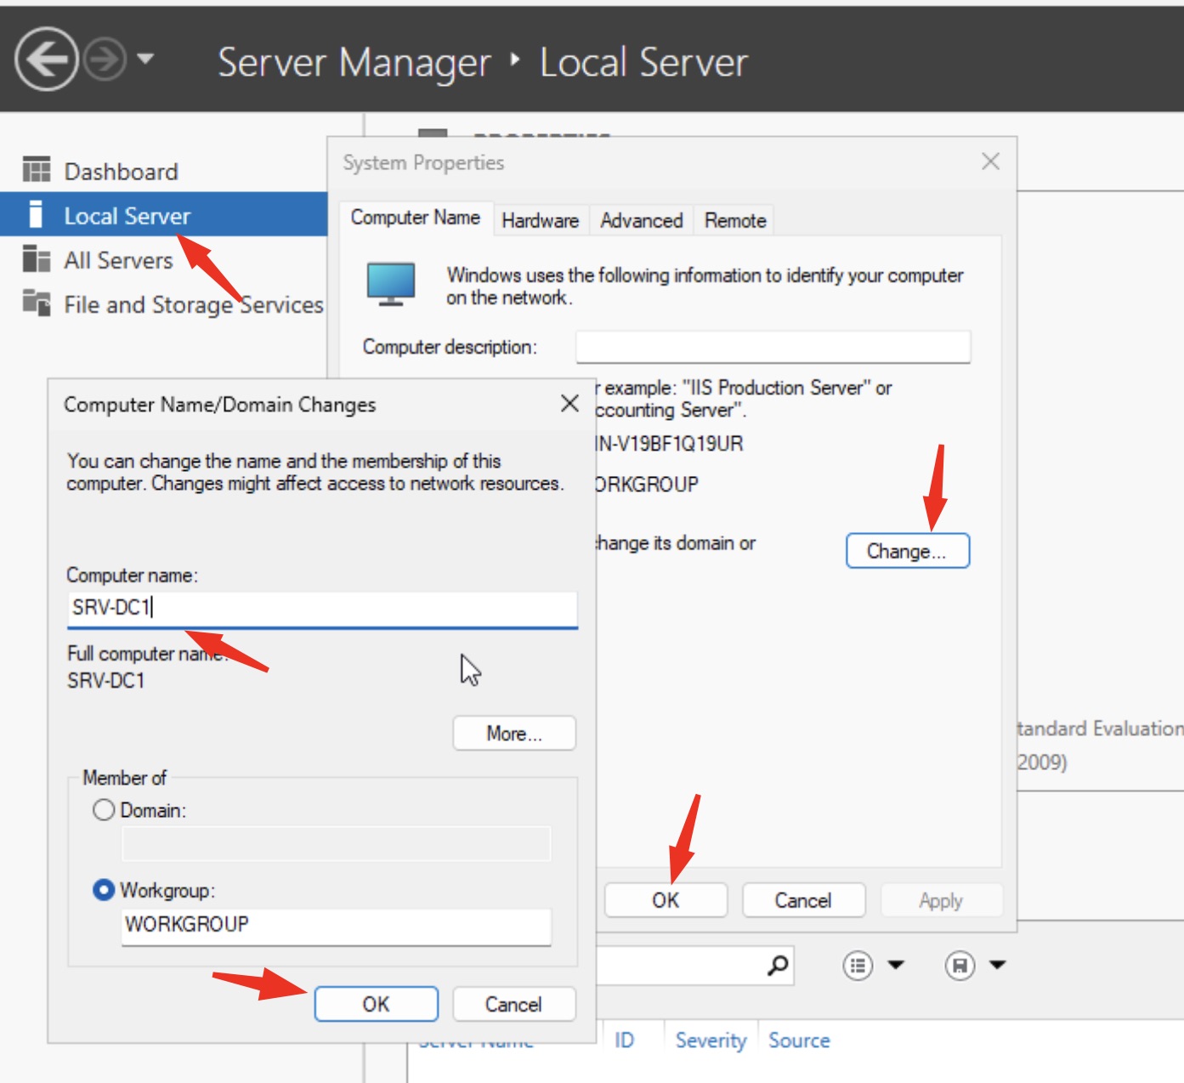The width and height of the screenshot is (1184, 1083).
Task: Switch to the Remote tab
Action: coord(734,221)
